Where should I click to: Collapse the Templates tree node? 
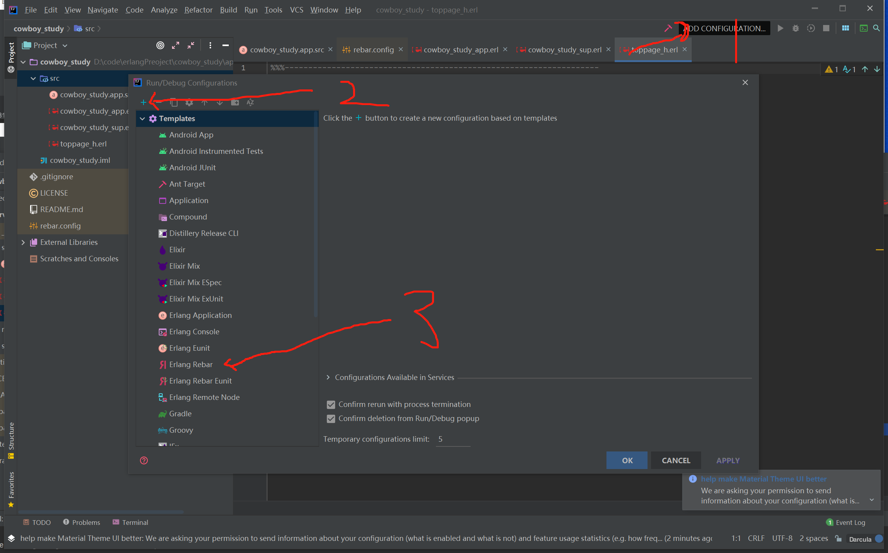click(x=142, y=119)
